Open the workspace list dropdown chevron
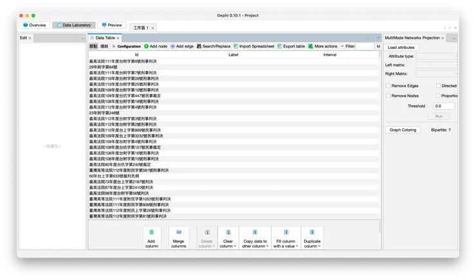This screenshot has height=280, width=476. (455, 28)
